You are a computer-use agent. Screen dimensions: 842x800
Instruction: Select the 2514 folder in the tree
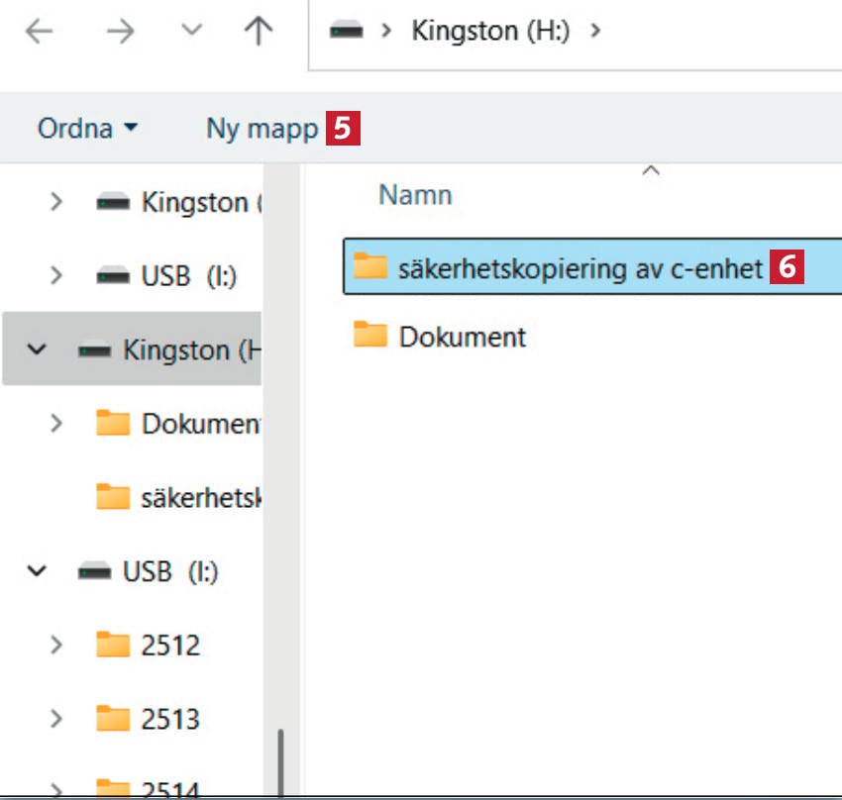click(170, 789)
